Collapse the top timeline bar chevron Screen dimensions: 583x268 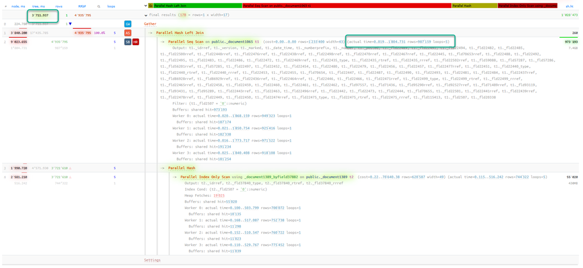(x=146, y=6)
